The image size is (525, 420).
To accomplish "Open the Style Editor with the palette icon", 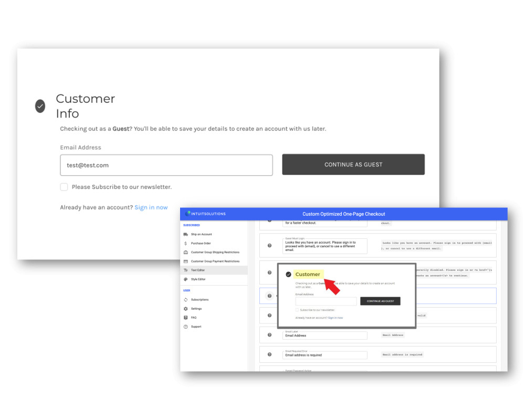I will tap(185, 279).
